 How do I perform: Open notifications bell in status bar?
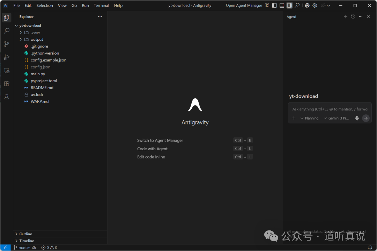pyautogui.click(x=370, y=248)
